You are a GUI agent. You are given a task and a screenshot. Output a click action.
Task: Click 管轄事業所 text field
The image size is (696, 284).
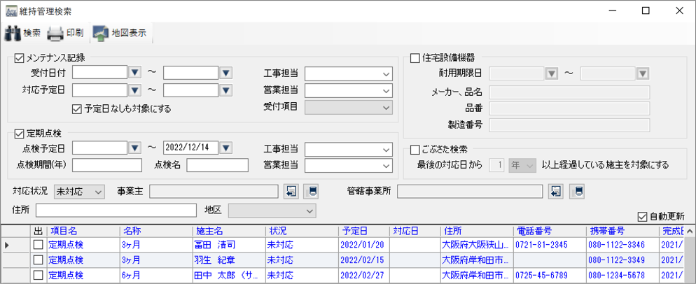click(x=470, y=192)
